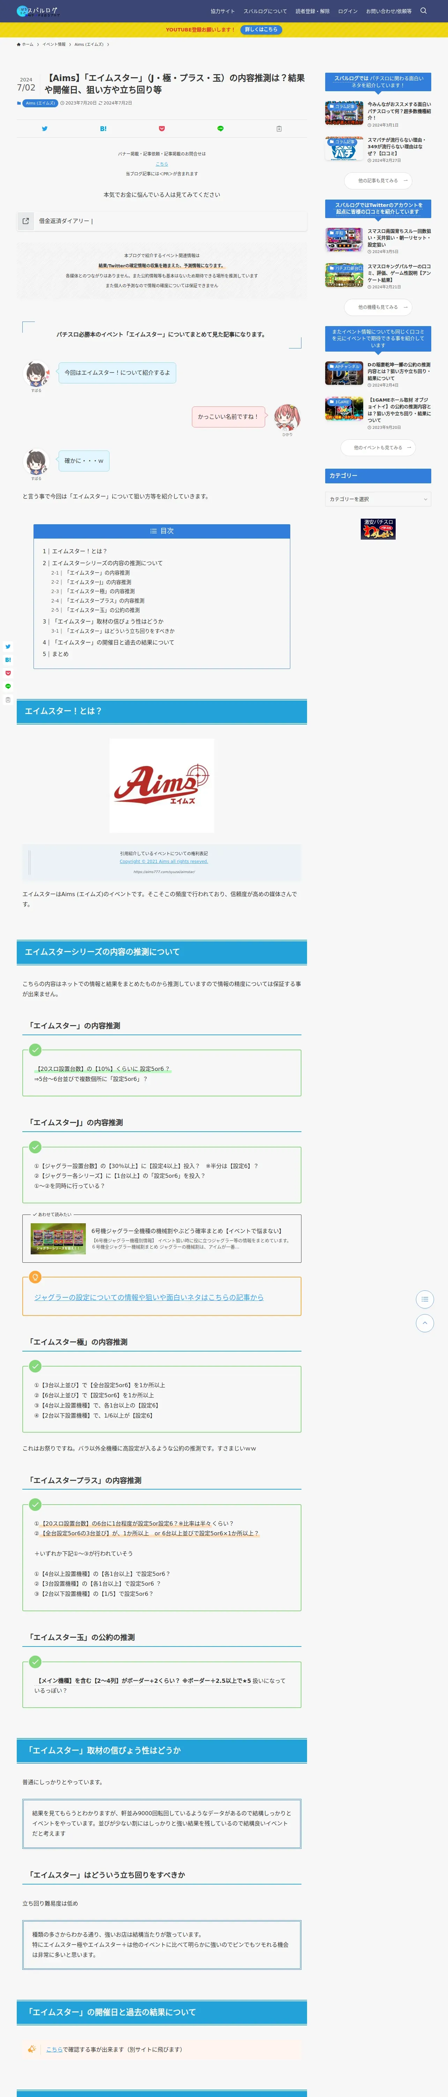Screen dimensions: 448x2097
Task: Click thumbnail with APチャンネル label
Action: [x=344, y=373]
